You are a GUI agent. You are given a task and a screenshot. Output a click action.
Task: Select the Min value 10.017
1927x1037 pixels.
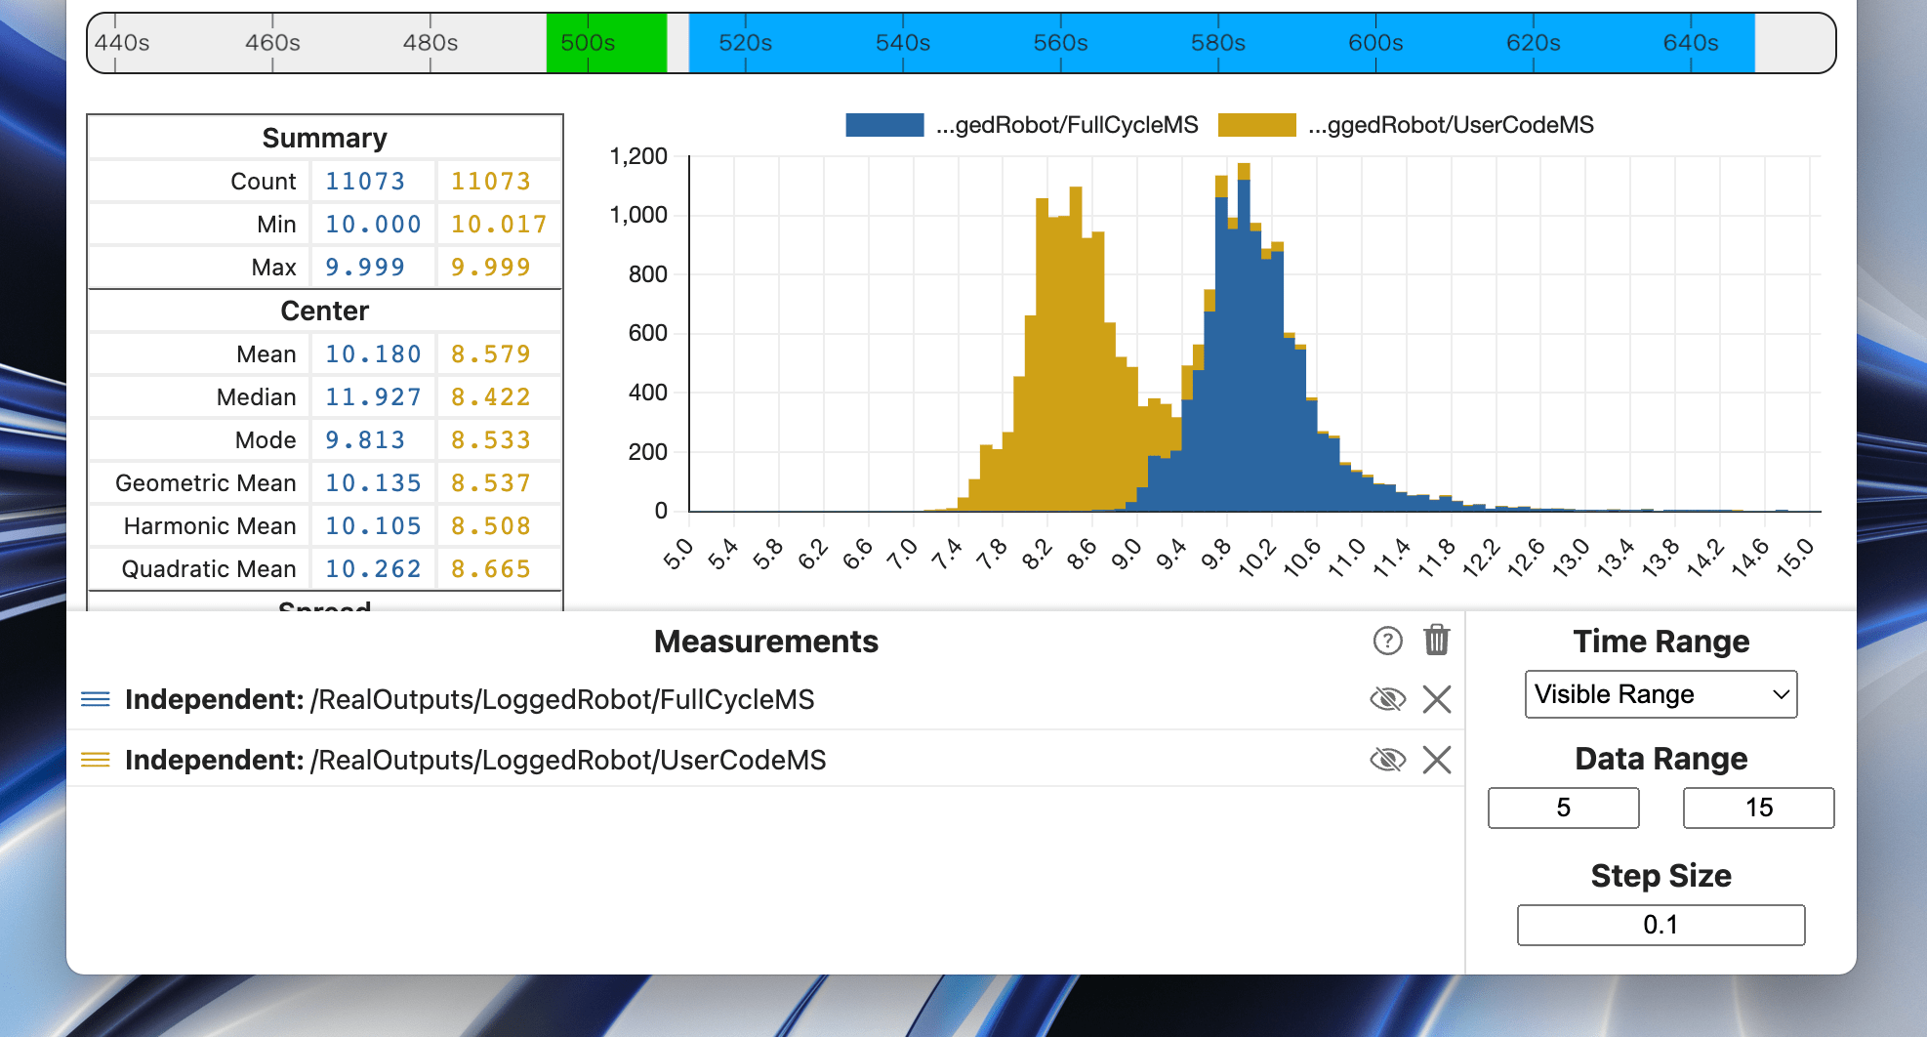click(x=499, y=224)
